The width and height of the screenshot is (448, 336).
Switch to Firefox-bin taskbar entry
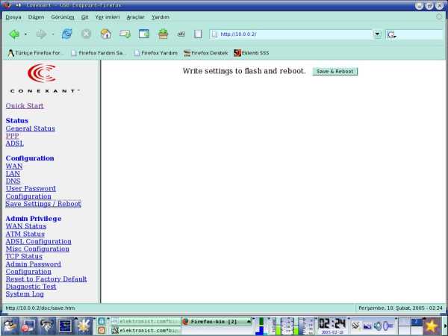pyautogui.click(x=212, y=321)
